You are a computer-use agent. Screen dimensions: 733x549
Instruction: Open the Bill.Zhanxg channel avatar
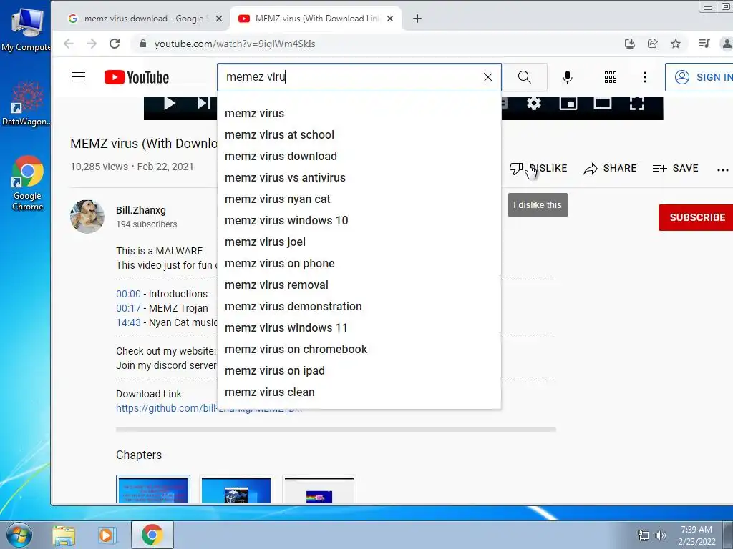87,217
